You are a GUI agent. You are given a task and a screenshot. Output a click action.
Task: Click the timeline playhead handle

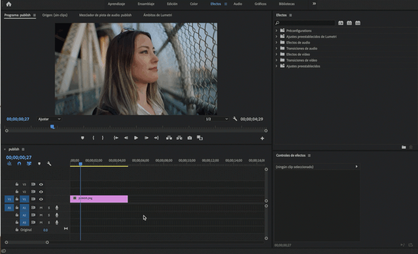click(80, 164)
